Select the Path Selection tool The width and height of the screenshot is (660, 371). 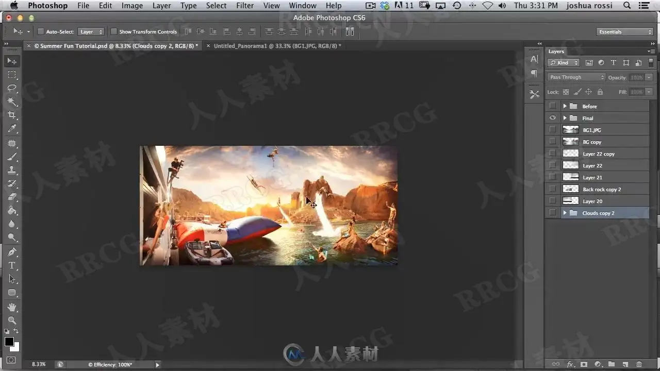click(x=12, y=279)
